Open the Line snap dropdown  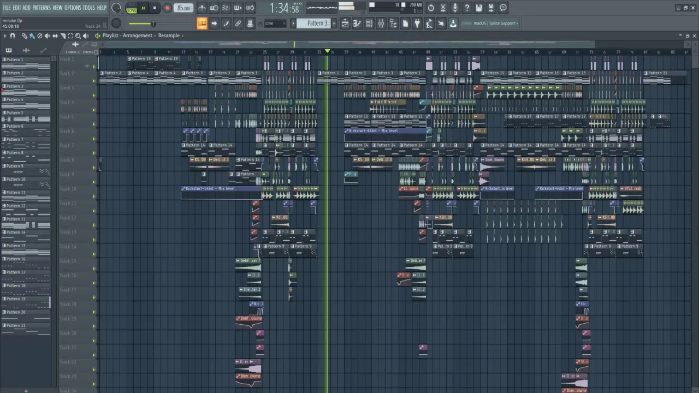[275, 23]
